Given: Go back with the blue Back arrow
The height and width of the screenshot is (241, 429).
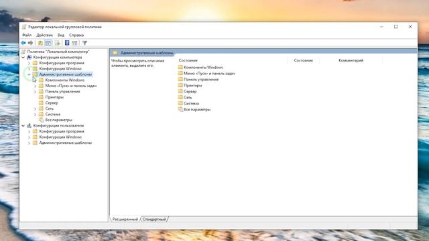Looking at the screenshot, I should [23, 43].
